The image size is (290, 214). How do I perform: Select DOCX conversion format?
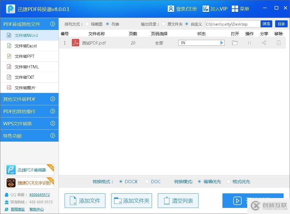(x=121, y=181)
